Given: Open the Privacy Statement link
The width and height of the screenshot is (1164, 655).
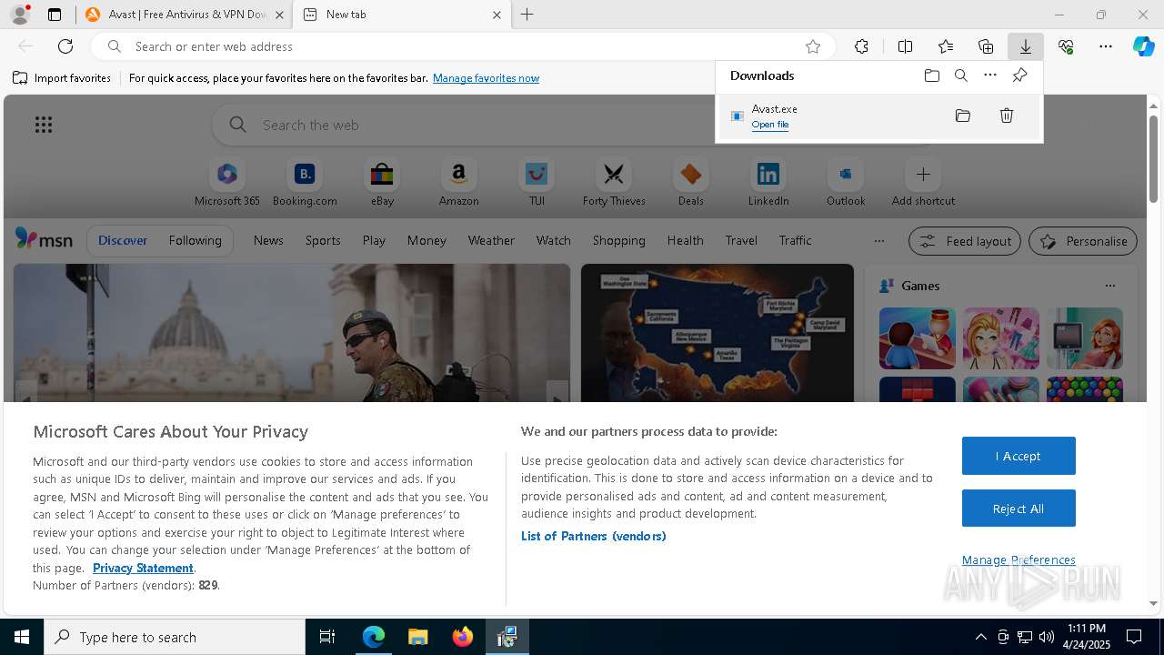Looking at the screenshot, I should [x=143, y=568].
